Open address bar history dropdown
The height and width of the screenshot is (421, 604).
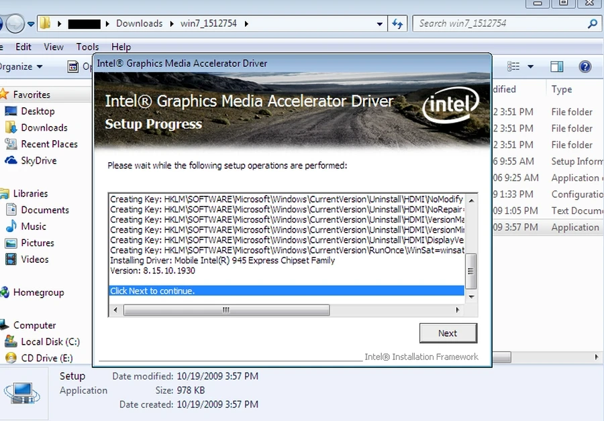click(x=379, y=24)
